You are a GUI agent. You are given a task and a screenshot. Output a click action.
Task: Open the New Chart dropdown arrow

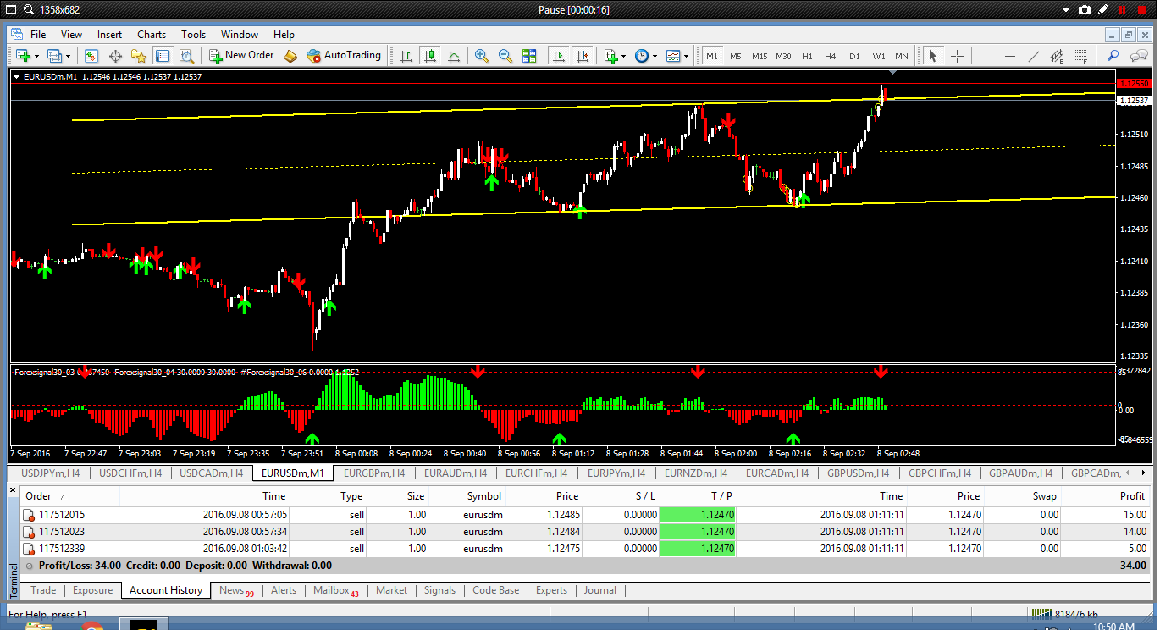coord(36,57)
